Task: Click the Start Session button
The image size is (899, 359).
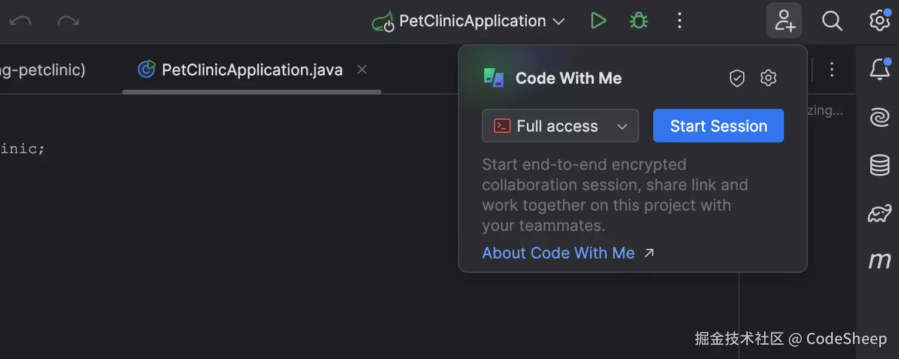Action: (x=718, y=126)
